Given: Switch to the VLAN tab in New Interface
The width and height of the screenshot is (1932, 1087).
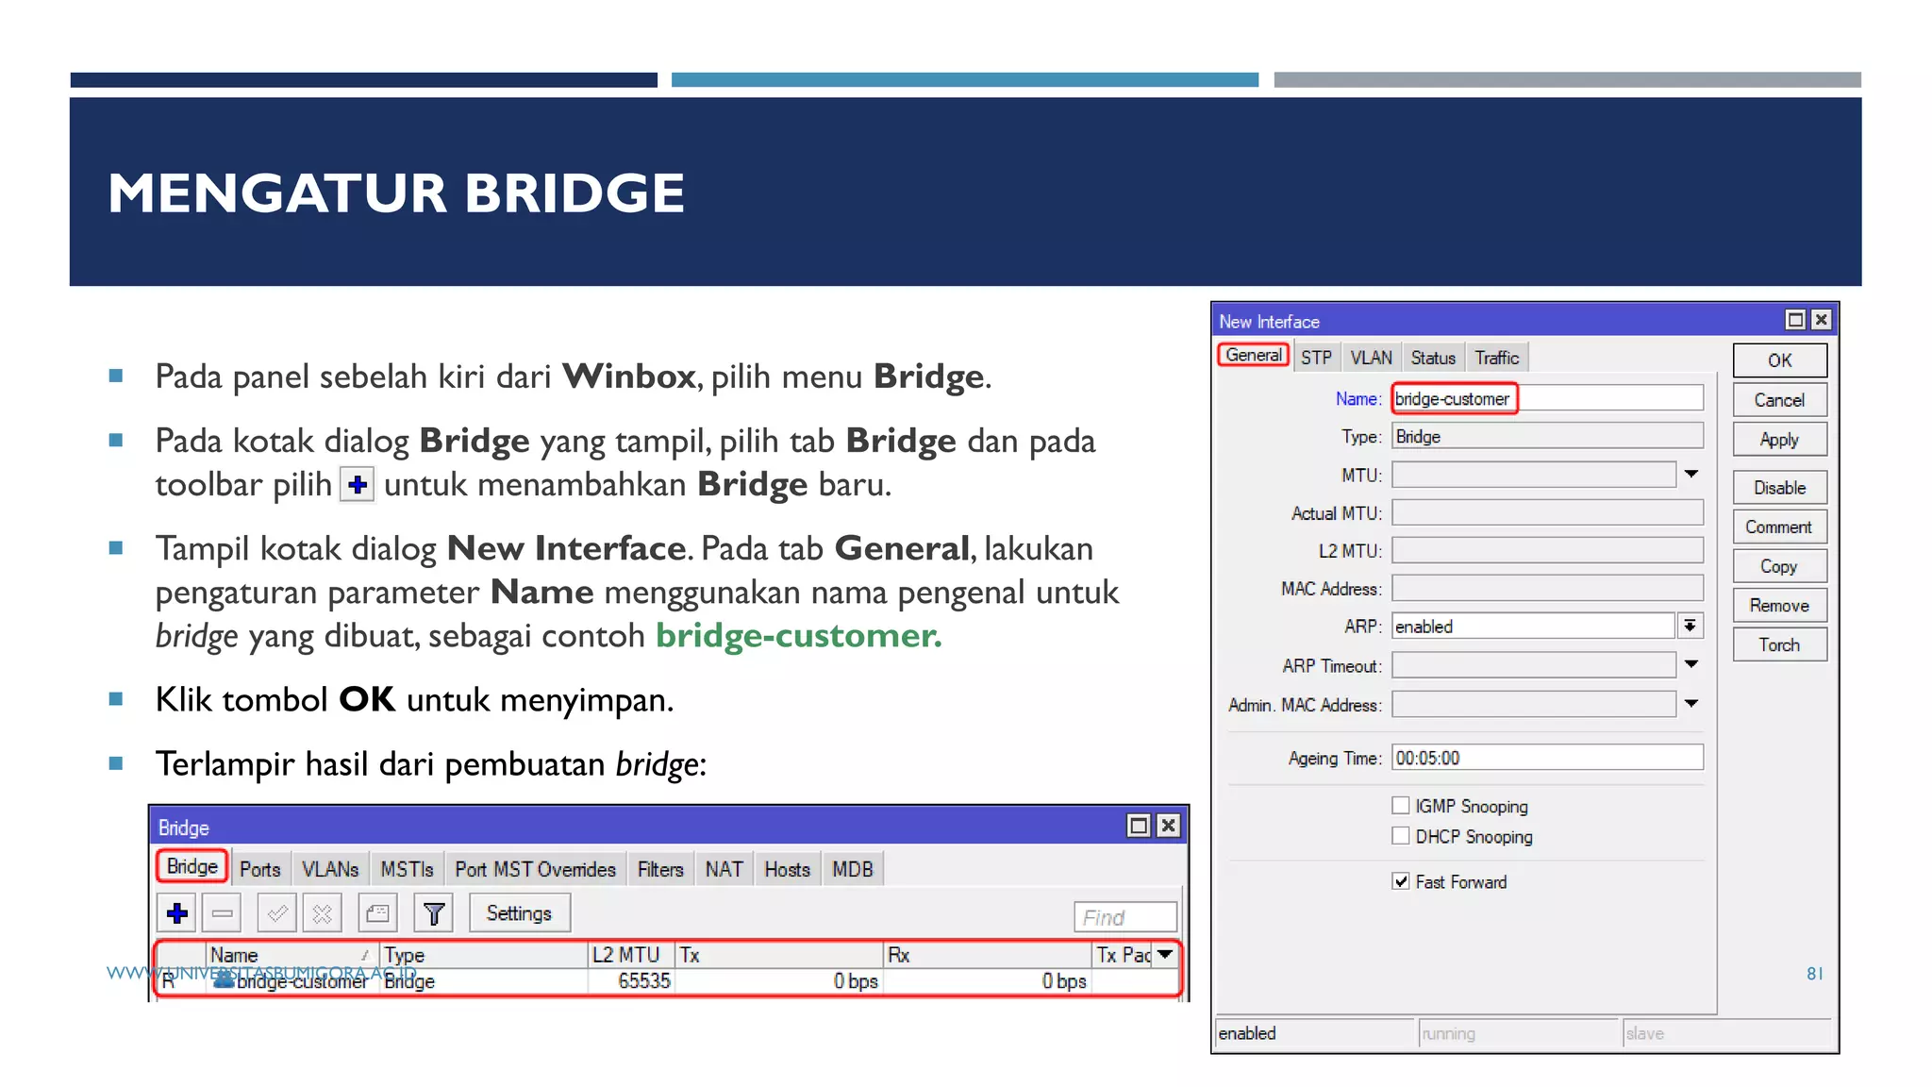Looking at the screenshot, I should point(1371,358).
